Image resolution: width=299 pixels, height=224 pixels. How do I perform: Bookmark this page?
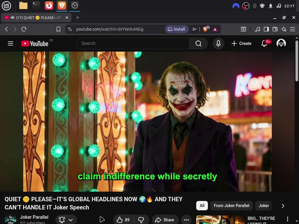(58, 29)
